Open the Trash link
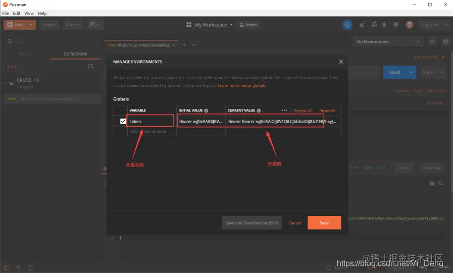The image size is (453, 273). [x=12, y=67]
